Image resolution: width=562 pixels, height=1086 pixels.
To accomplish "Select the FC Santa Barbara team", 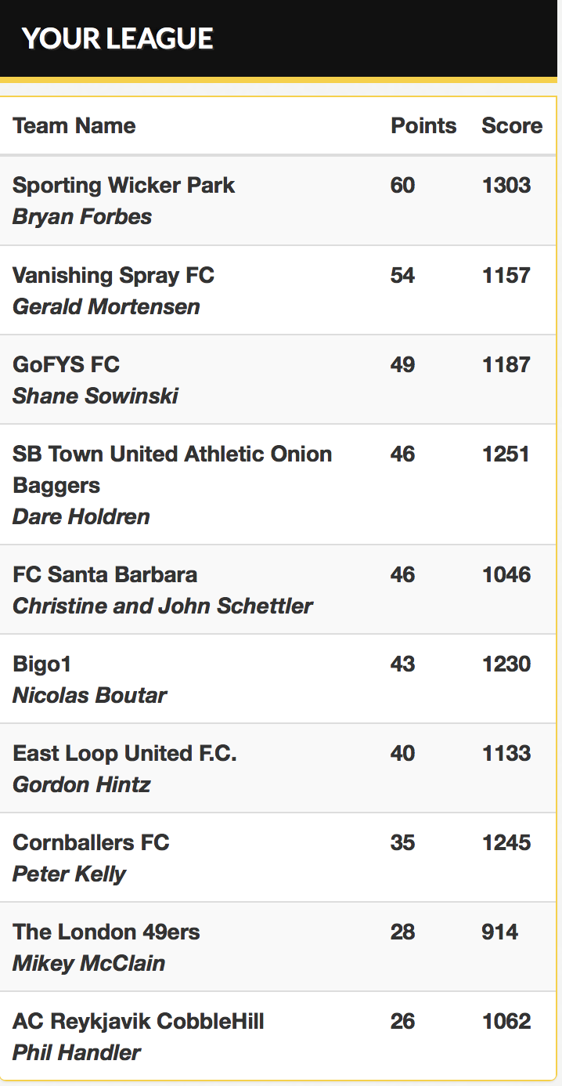I will 105,574.
